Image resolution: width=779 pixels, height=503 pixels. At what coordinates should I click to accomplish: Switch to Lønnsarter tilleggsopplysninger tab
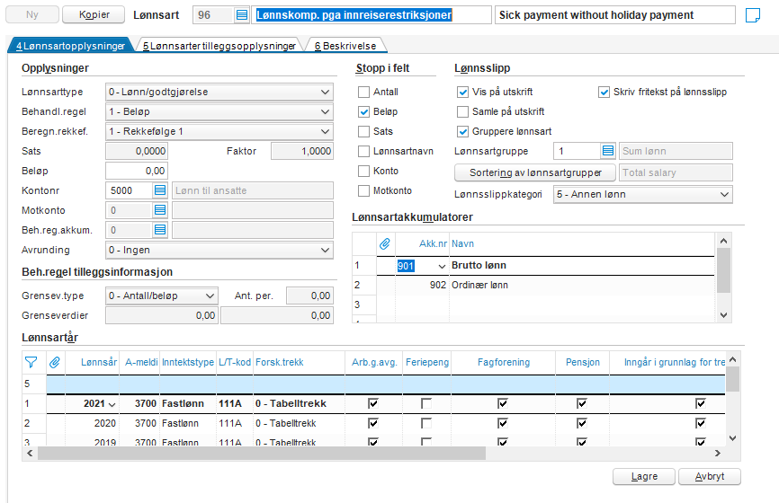click(219, 46)
